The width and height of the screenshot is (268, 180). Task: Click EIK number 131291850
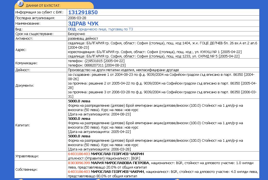pyautogui.click(x=83, y=12)
